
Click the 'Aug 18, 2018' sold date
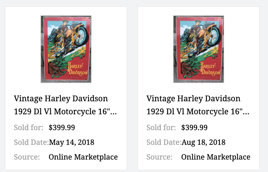click(x=204, y=142)
